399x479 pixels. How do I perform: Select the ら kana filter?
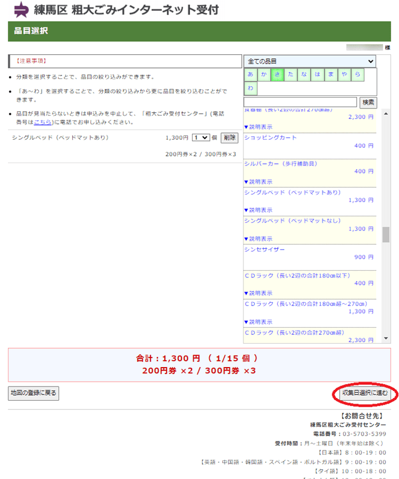tap(358, 75)
